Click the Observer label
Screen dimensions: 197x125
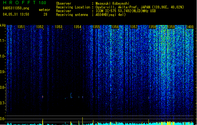pos(64,3)
